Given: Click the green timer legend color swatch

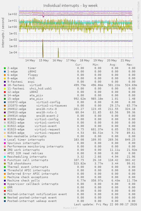Looking at the screenshot, I should point(5,68).
